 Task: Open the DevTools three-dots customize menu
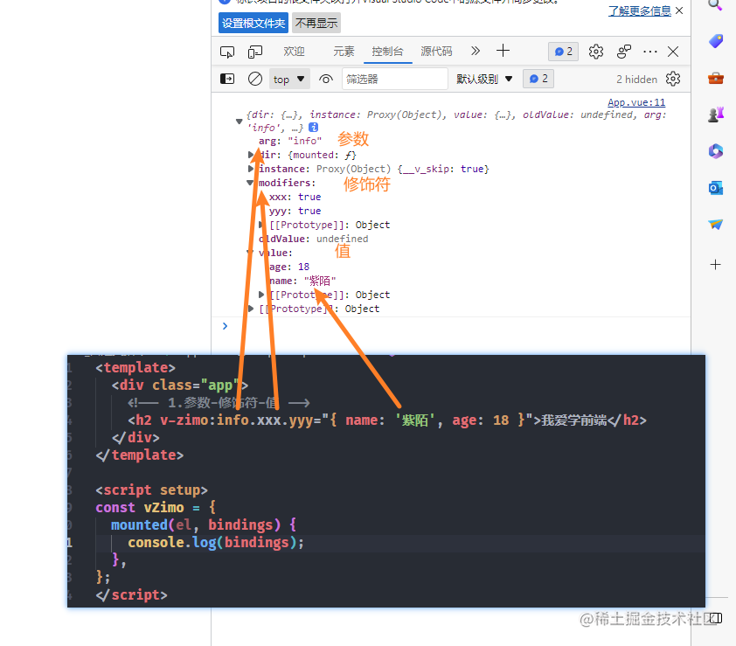[650, 52]
